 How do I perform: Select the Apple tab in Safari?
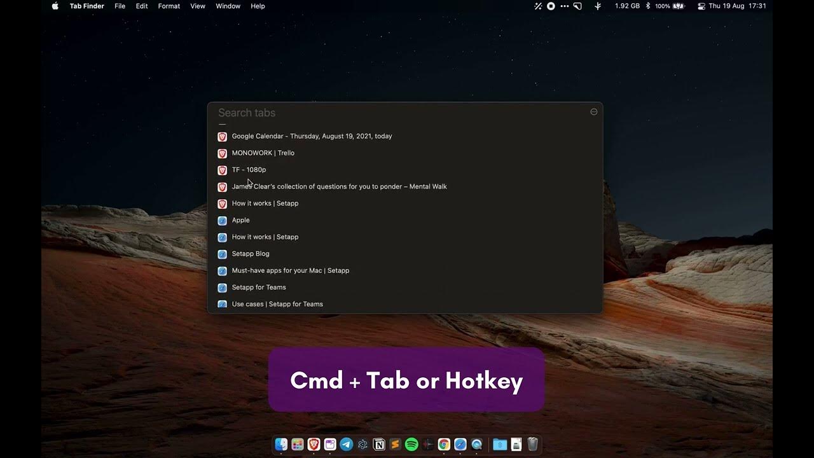pyautogui.click(x=405, y=220)
